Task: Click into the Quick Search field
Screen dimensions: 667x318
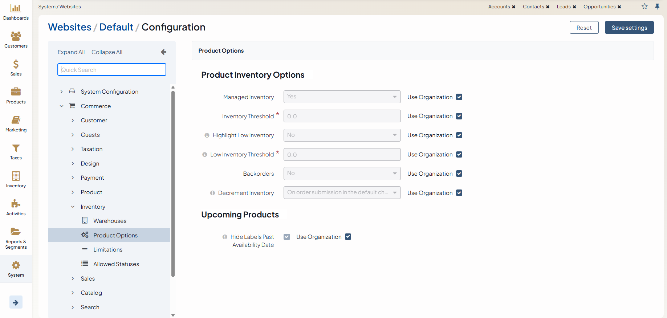Action: (112, 70)
